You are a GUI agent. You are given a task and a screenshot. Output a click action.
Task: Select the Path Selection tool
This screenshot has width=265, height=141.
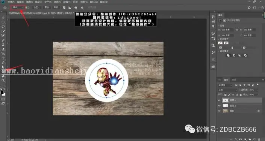(3, 67)
